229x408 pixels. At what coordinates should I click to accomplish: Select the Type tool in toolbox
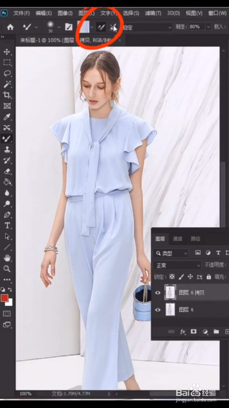click(x=7, y=226)
